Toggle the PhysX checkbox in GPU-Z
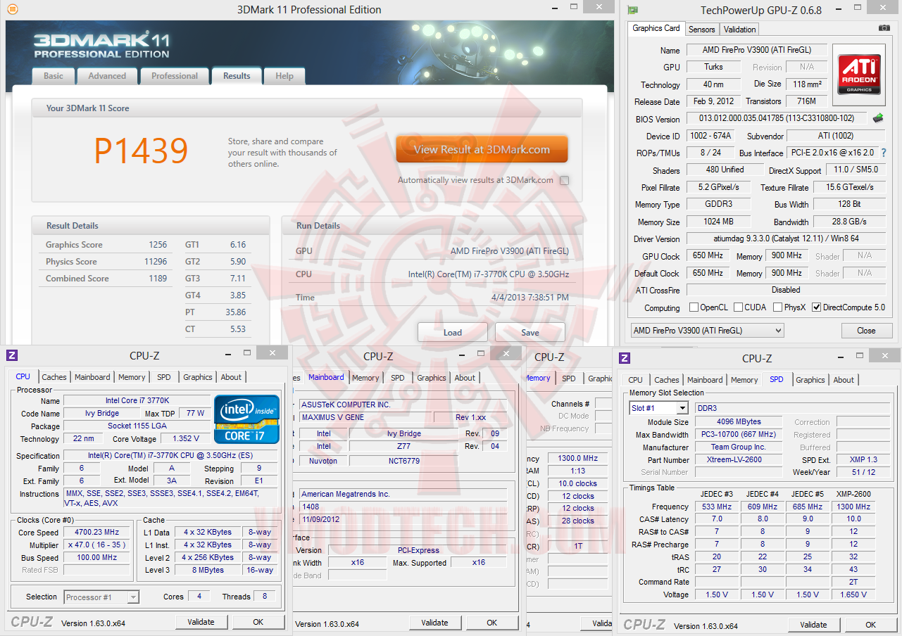The height and width of the screenshot is (636, 902). 778,307
